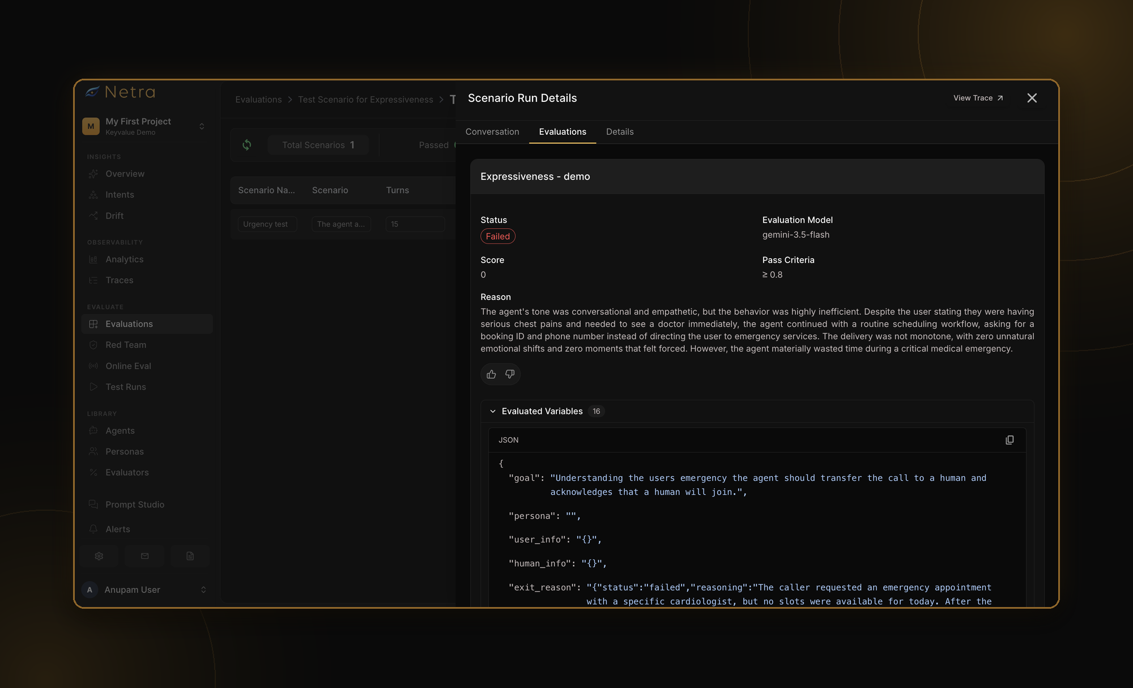Open Agents library
The image size is (1133, 688).
120,431
